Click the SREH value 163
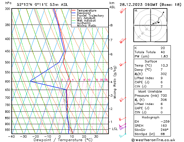This screenshot has height=142, width=184. click(164, 126)
